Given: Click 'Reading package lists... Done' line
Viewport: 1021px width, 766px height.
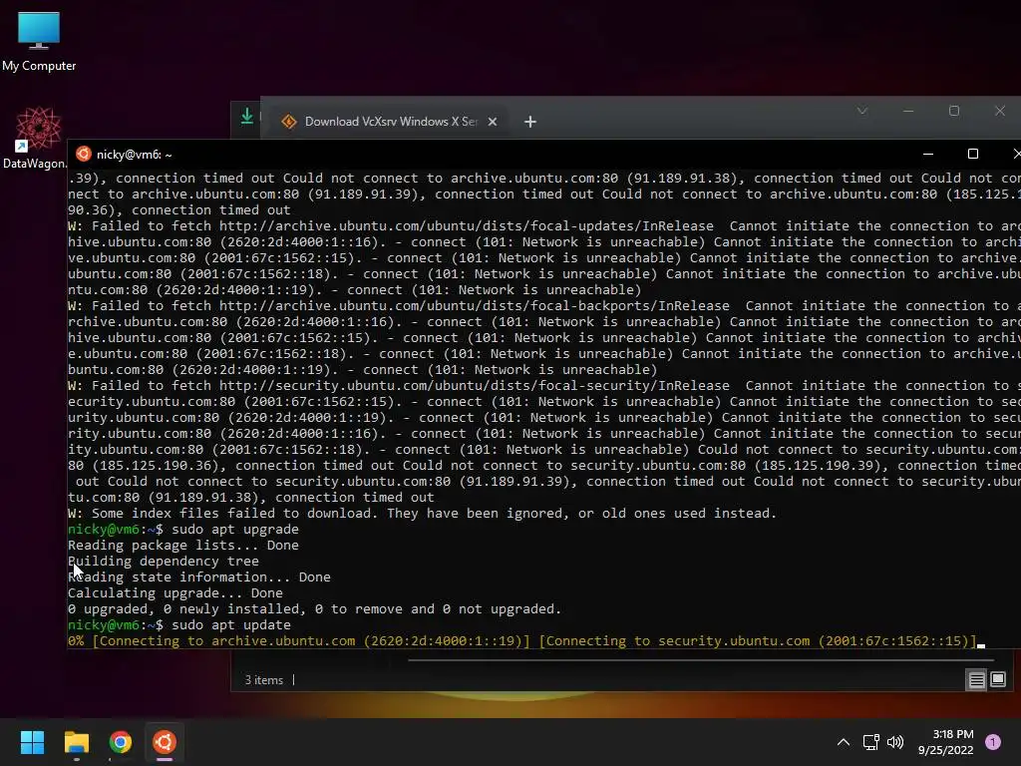Looking at the screenshot, I should click(183, 546).
